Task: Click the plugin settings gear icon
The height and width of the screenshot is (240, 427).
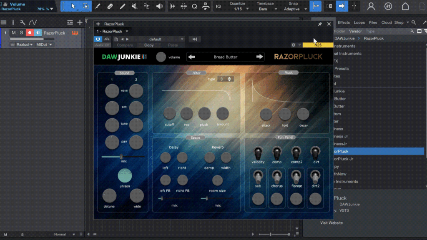Action: 294,45
